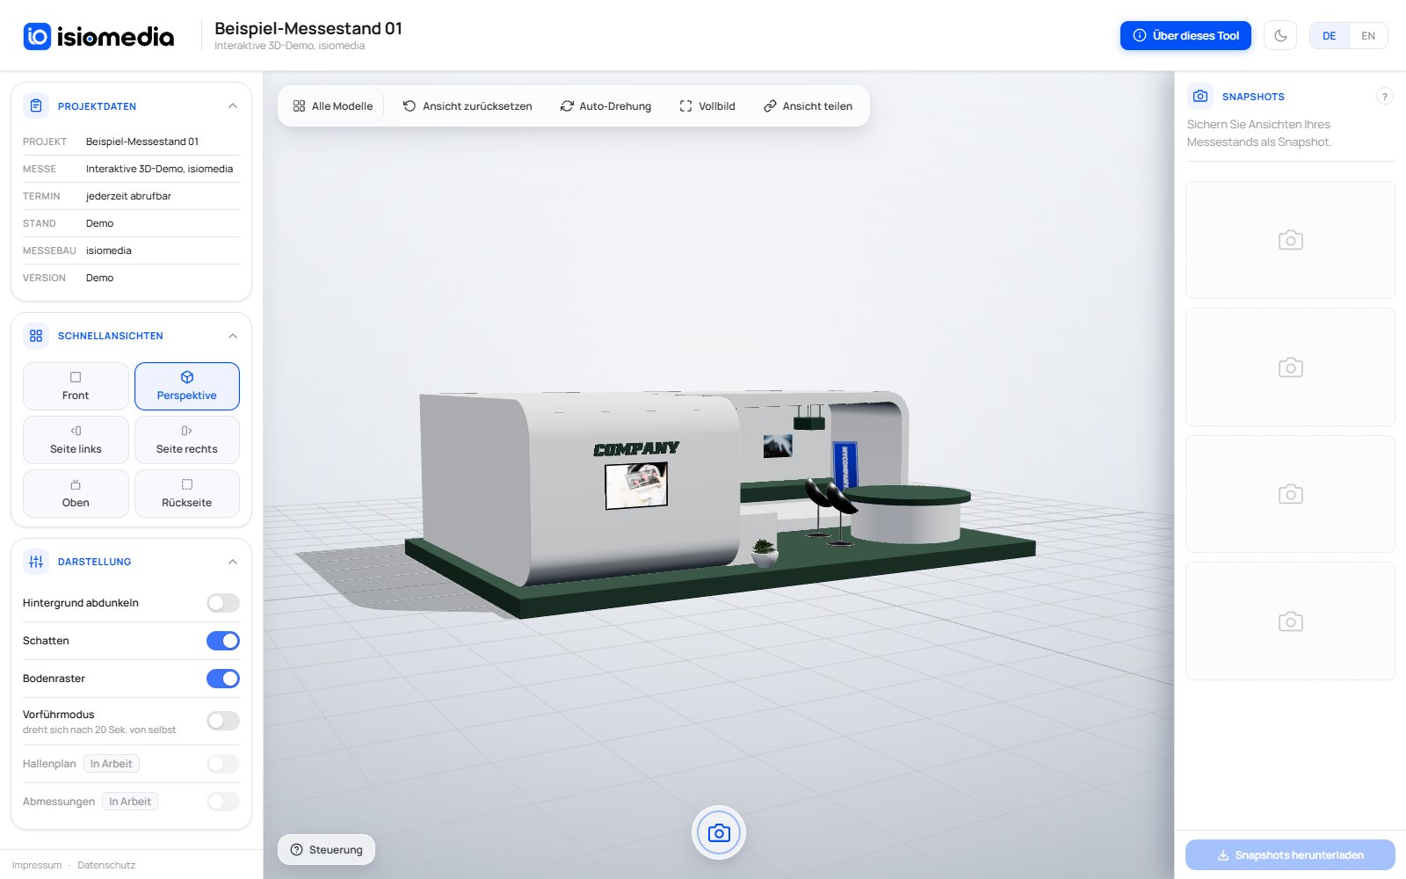Toggle the Abmessungen switch
The width and height of the screenshot is (1406, 879).
[x=223, y=802]
